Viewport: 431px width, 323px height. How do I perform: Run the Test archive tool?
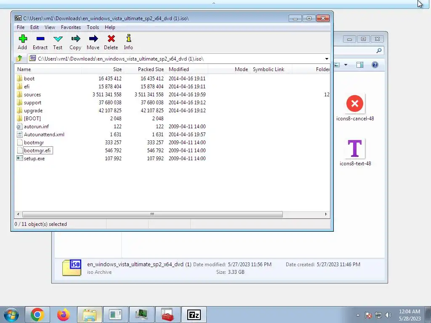coord(58,39)
